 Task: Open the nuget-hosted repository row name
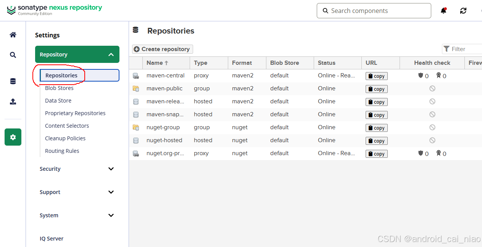(x=164, y=140)
